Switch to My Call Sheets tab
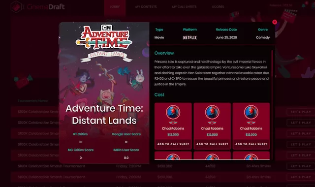 (x=184, y=7)
